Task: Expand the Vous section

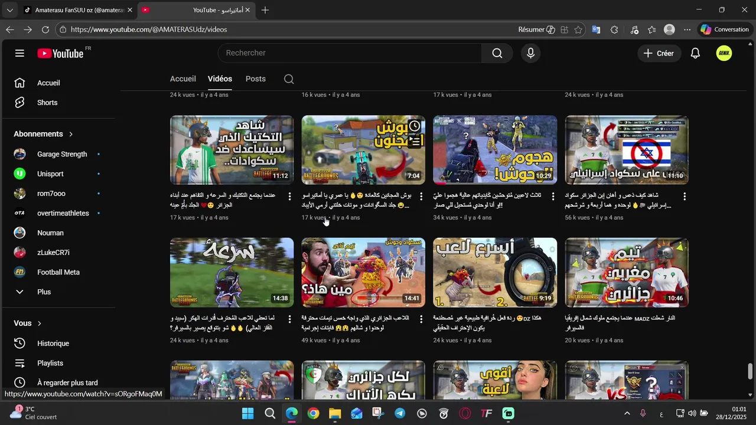Action: pyautogui.click(x=28, y=323)
